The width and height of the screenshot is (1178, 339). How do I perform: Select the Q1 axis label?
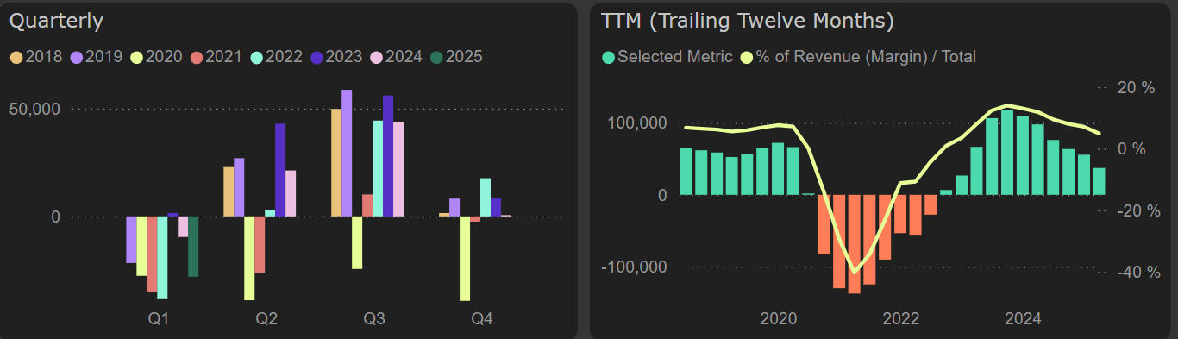pos(159,319)
